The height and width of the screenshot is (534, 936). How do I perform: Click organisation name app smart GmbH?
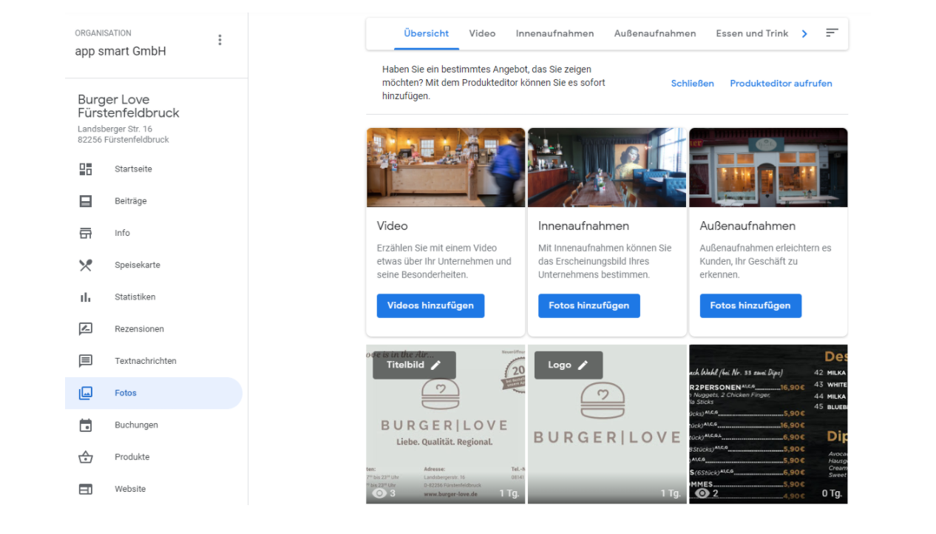pyautogui.click(x=121, y=52)
